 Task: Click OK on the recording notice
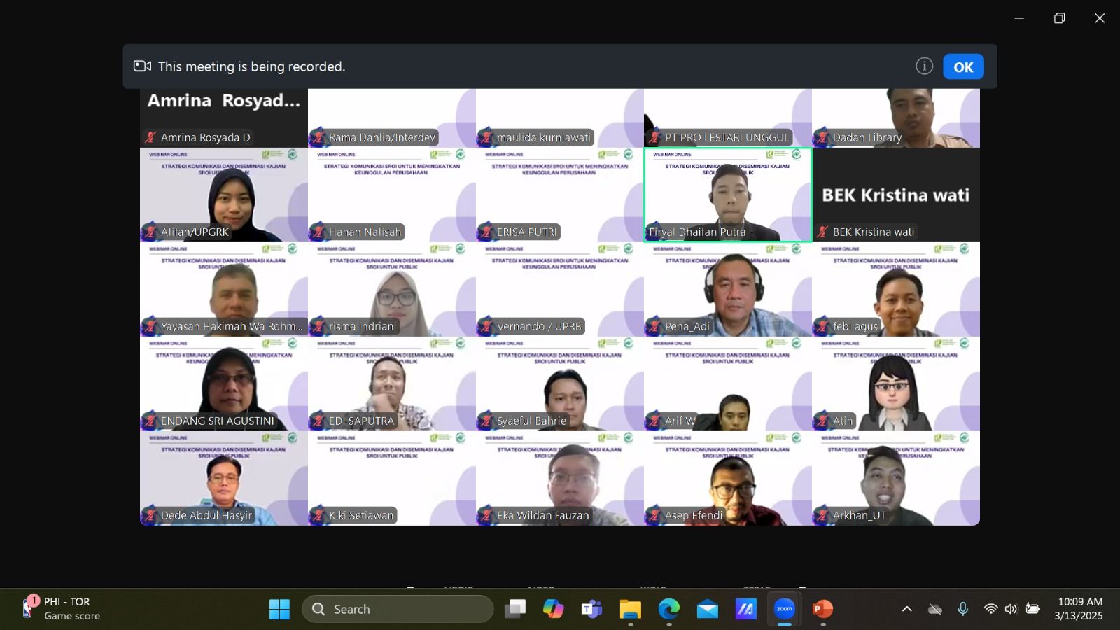click(x=963, y=67)
